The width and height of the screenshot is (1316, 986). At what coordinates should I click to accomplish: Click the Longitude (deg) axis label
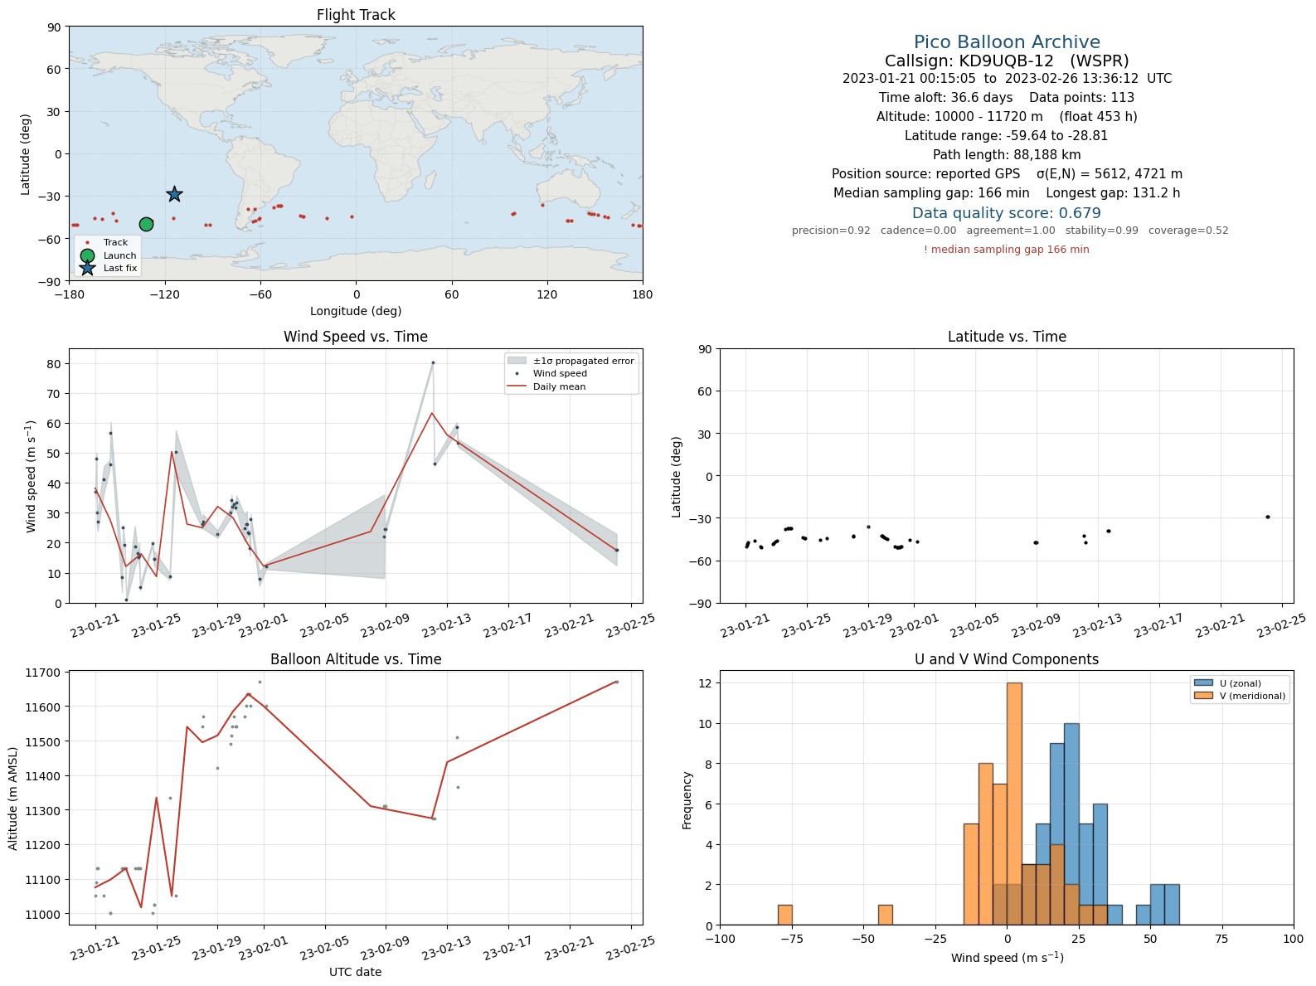[356, 311]
